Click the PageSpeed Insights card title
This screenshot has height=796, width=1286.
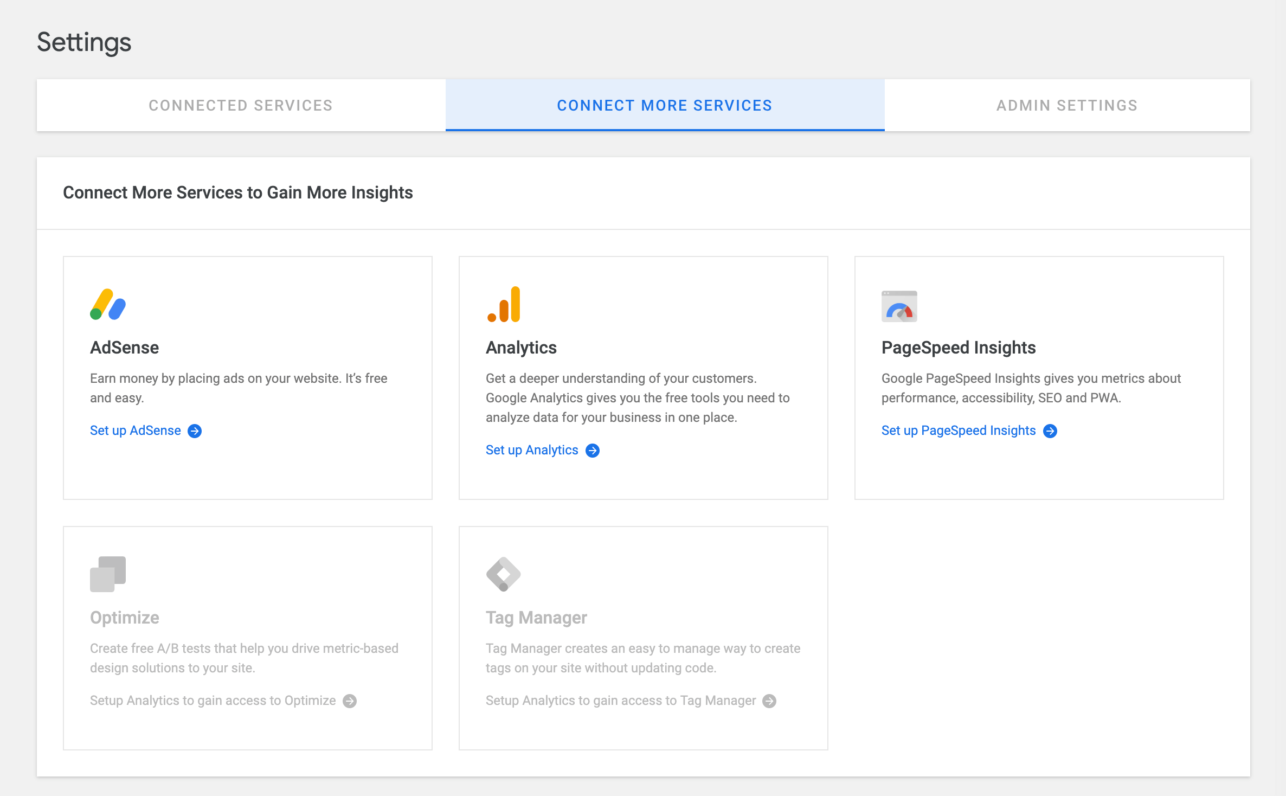pyautogui.click(x=959, y=348)
